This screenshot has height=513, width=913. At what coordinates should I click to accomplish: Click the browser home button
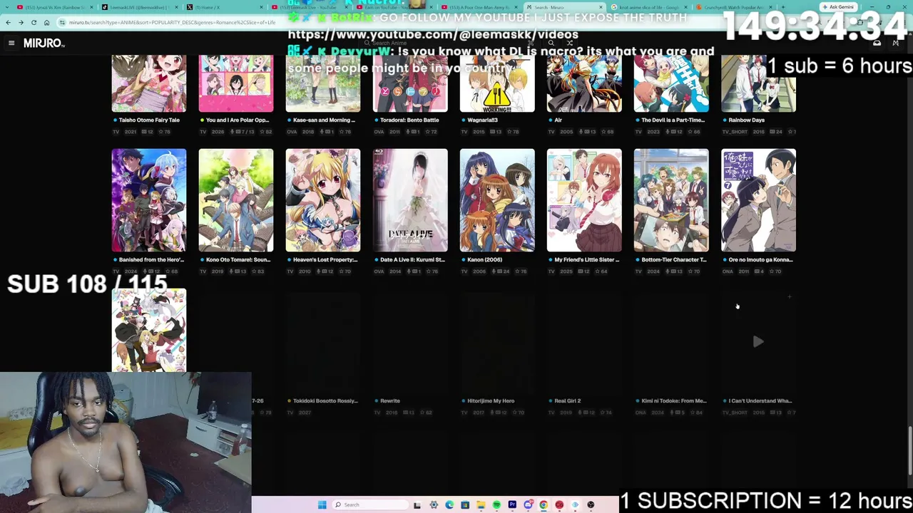(x=47, y=23)
